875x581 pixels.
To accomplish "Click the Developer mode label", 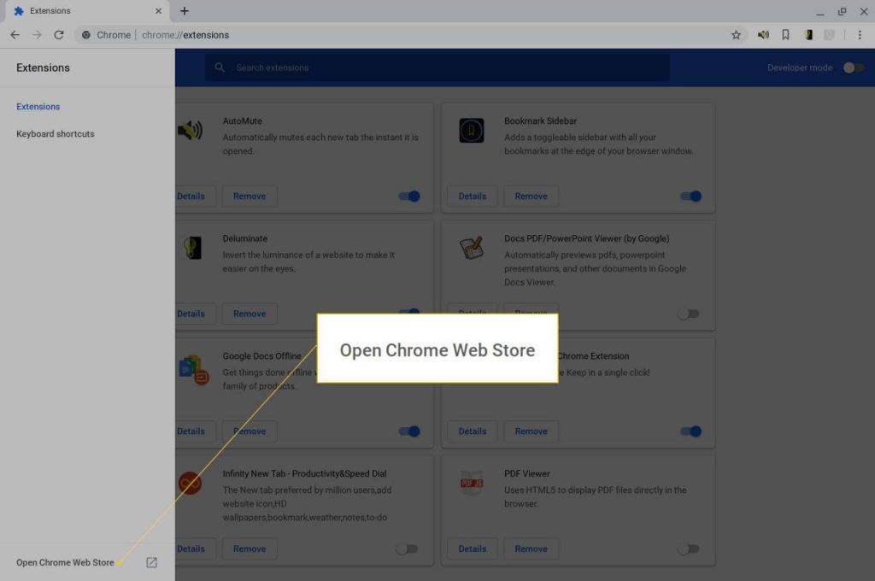I will pos(800,67).
